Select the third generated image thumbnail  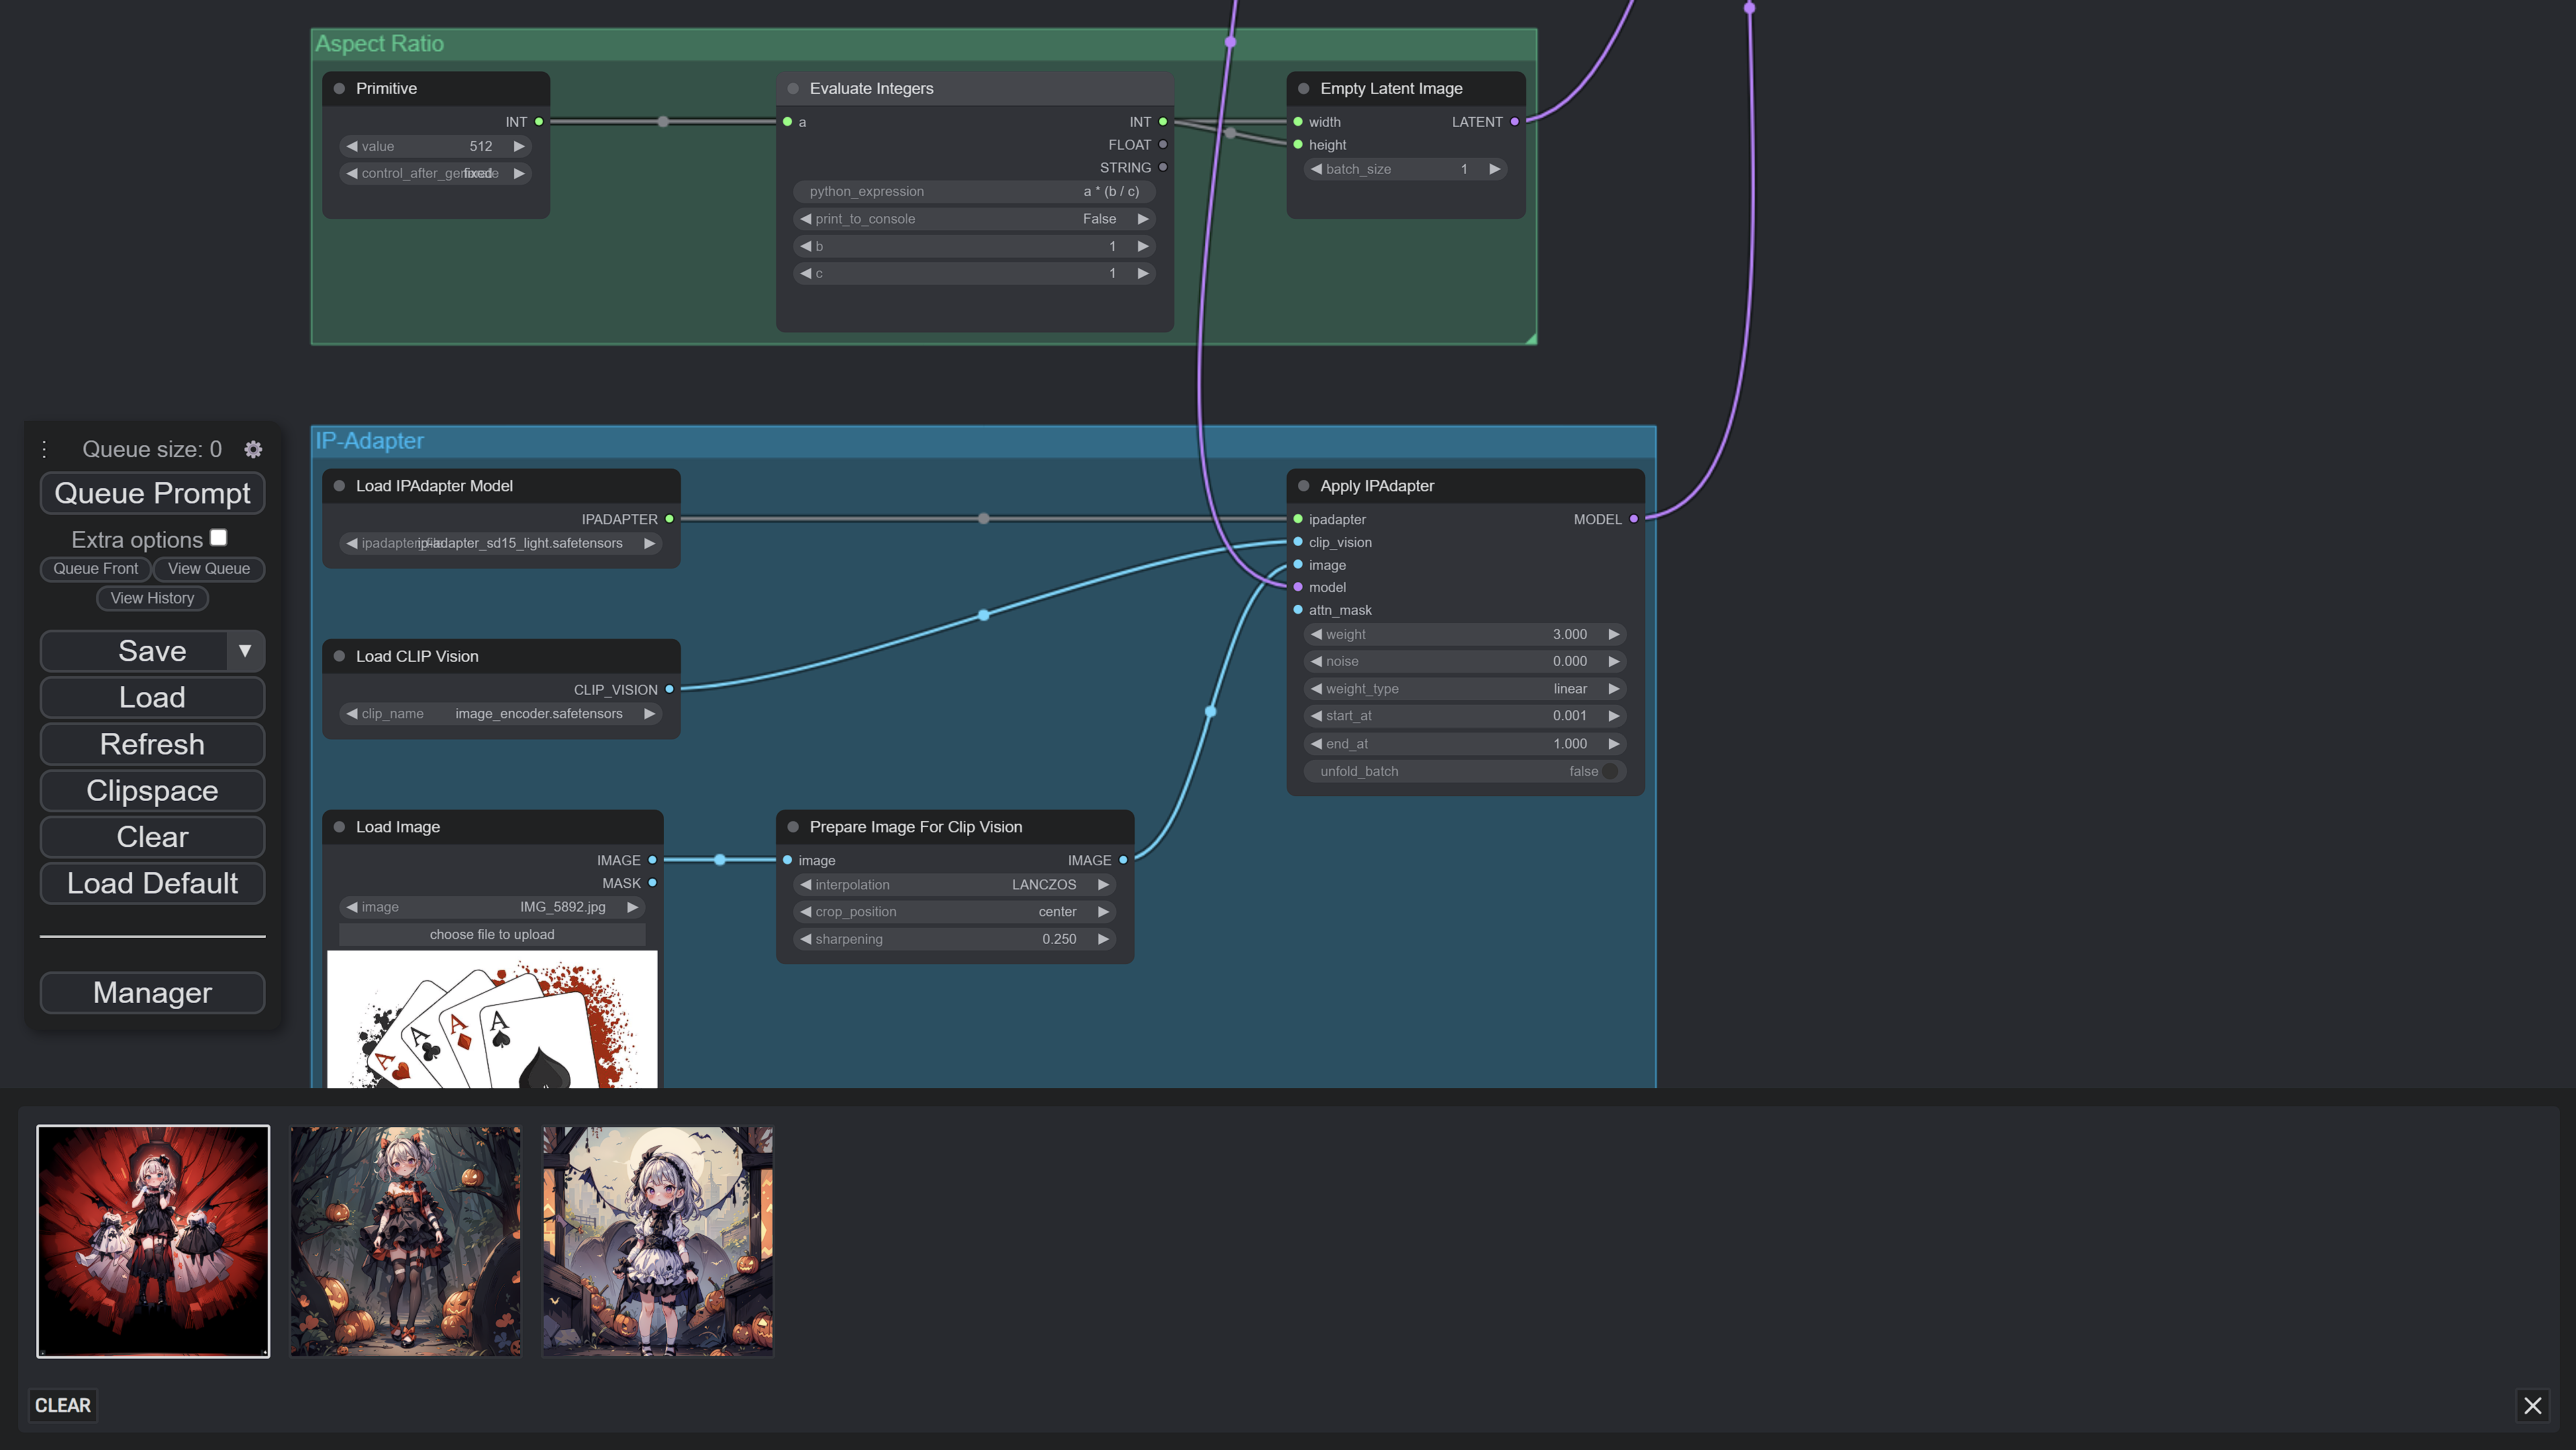657,1241
